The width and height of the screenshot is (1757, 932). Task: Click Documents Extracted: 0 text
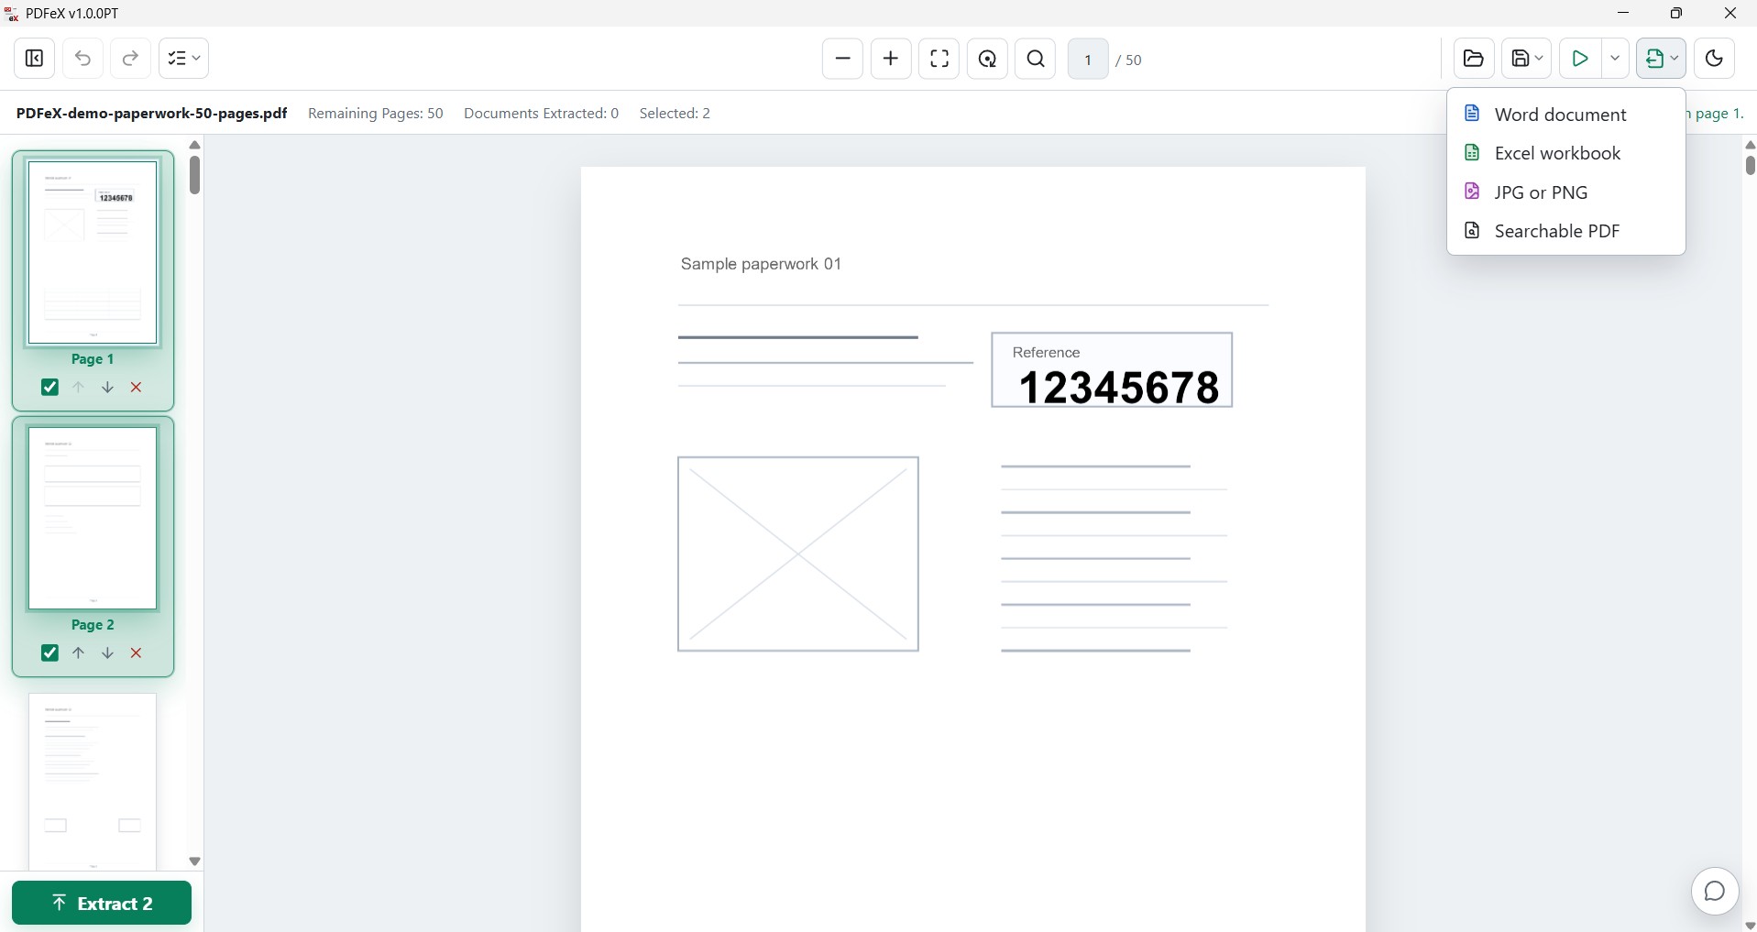(x=542, y=114)
